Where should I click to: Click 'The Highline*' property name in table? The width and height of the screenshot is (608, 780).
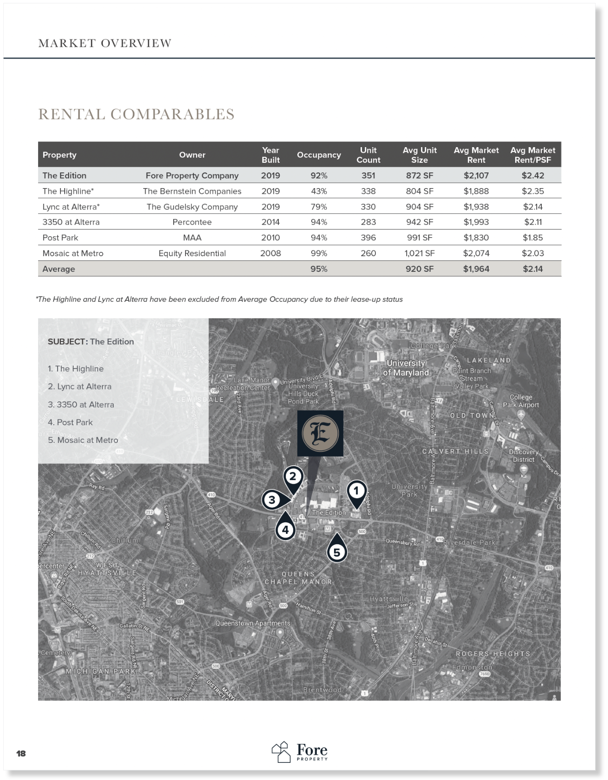[x=68, y=191]
